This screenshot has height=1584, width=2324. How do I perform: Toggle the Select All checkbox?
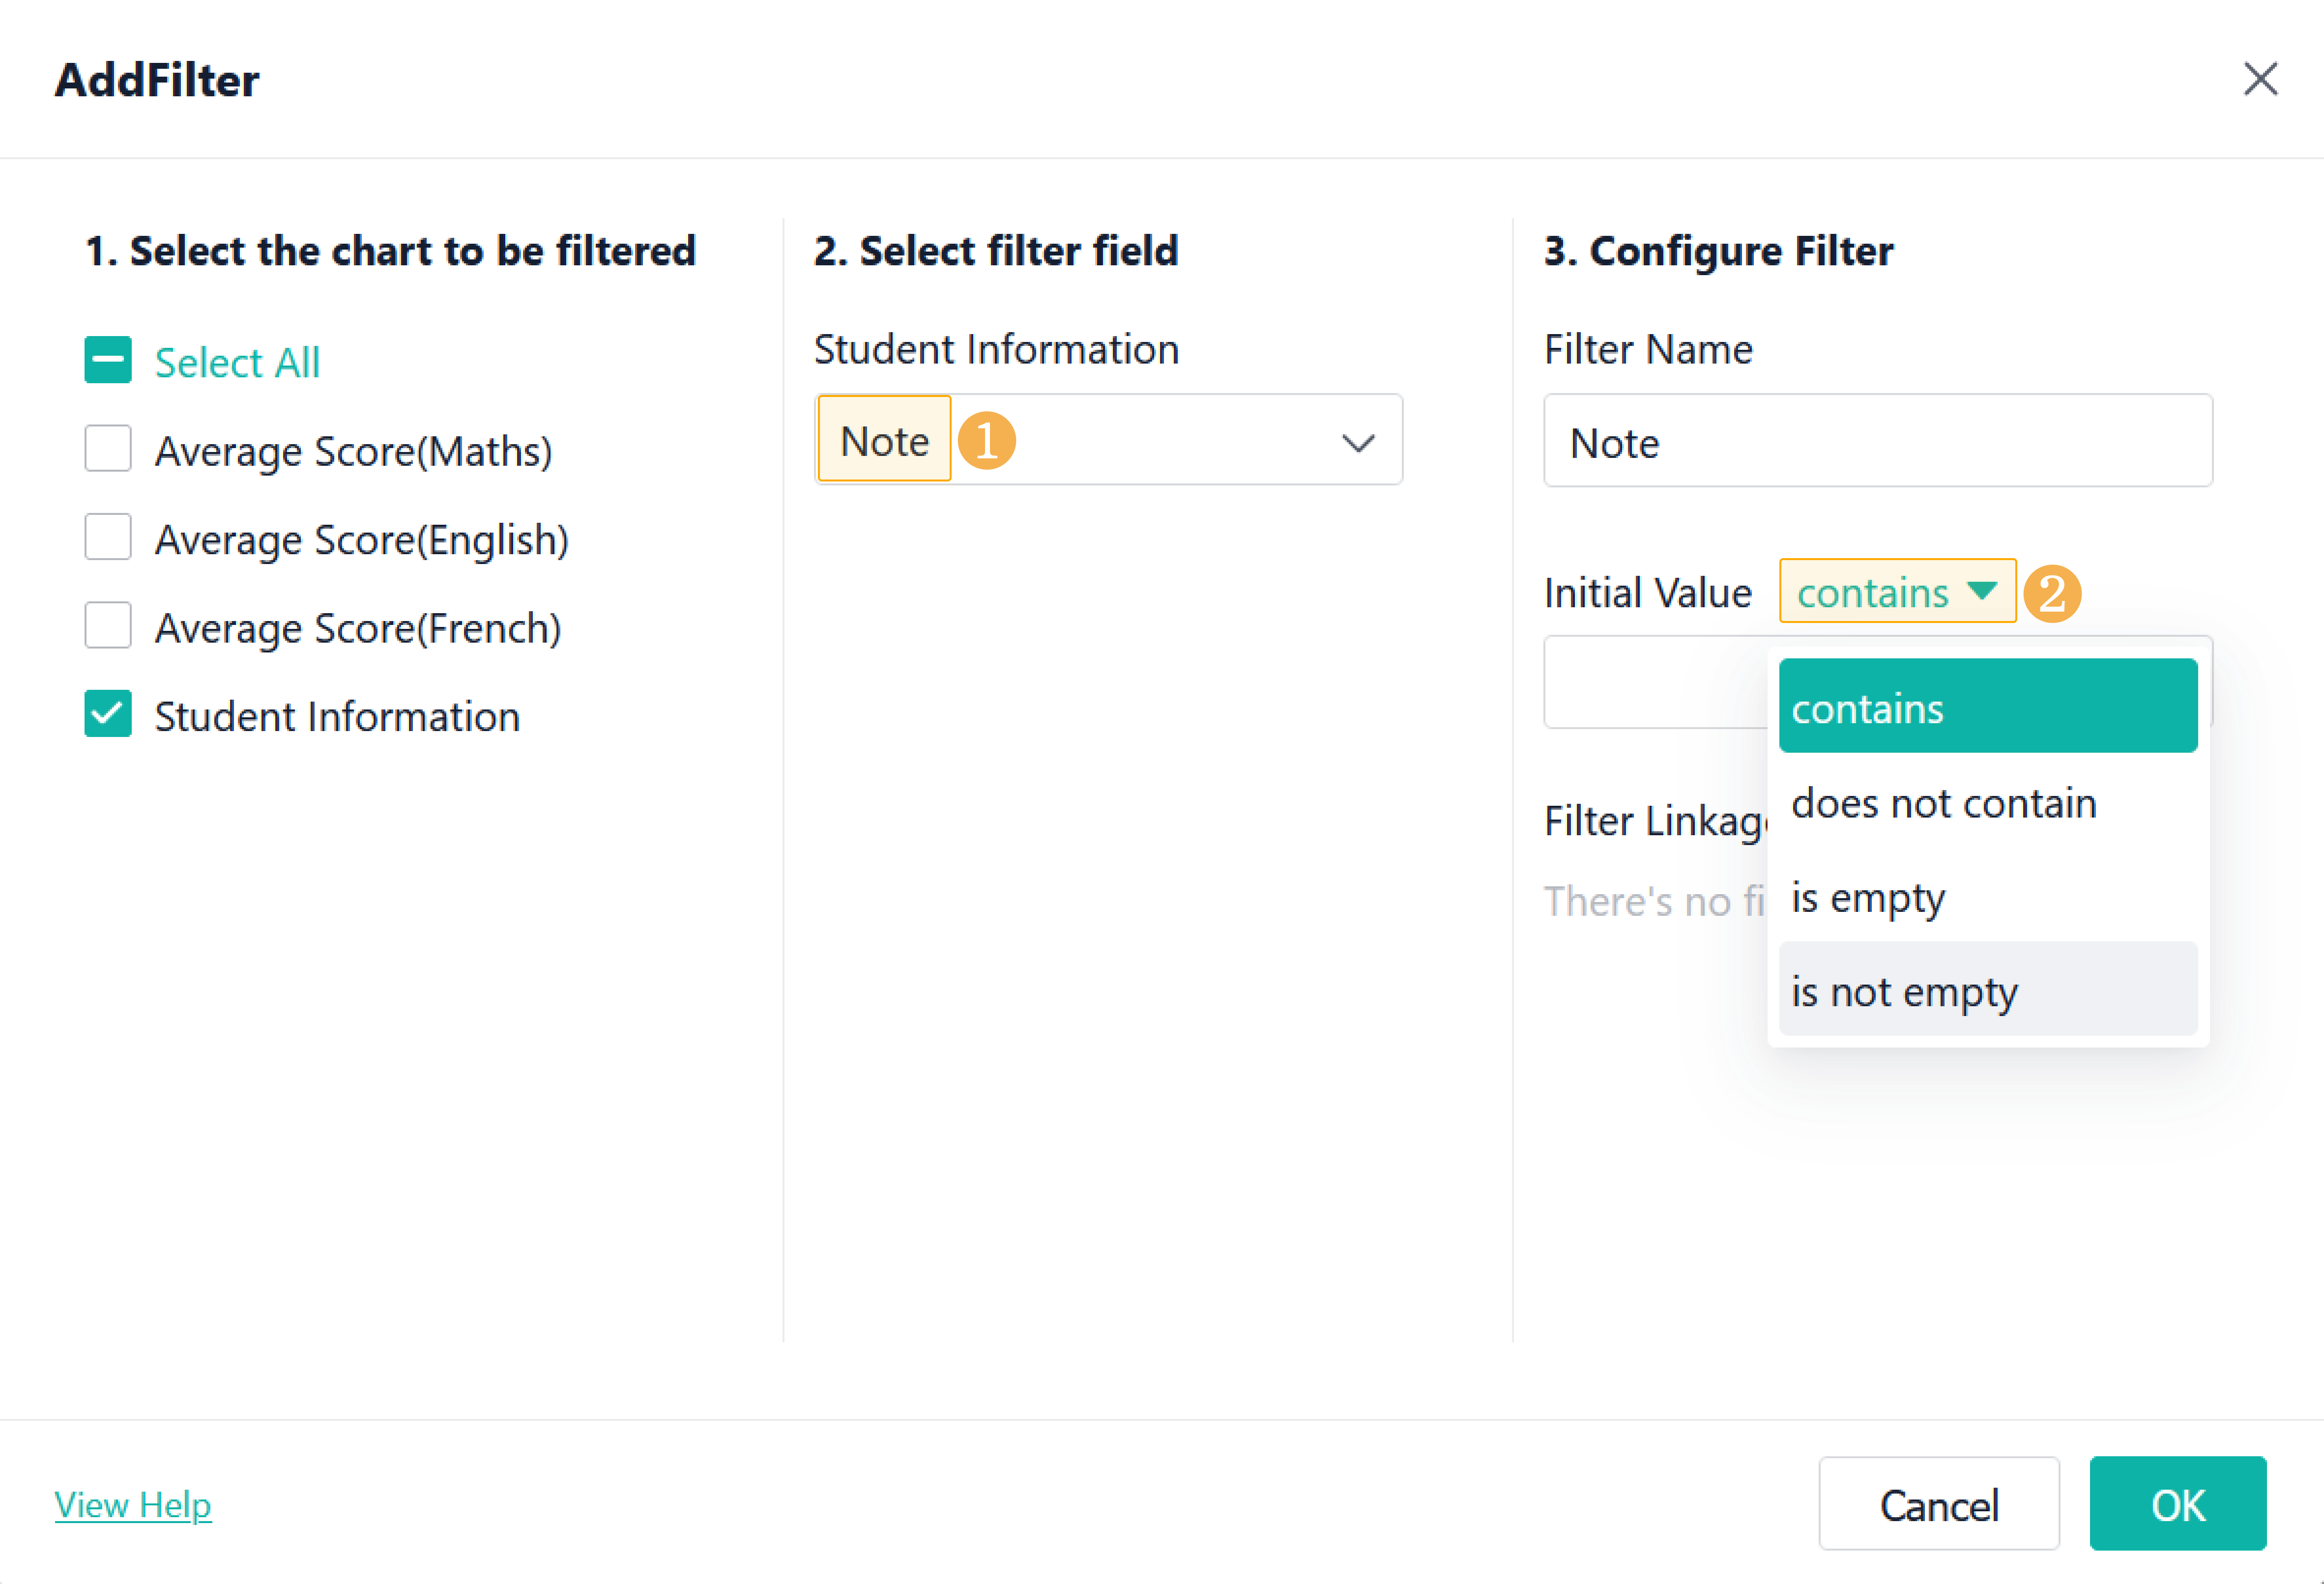[x=108, y=361]
